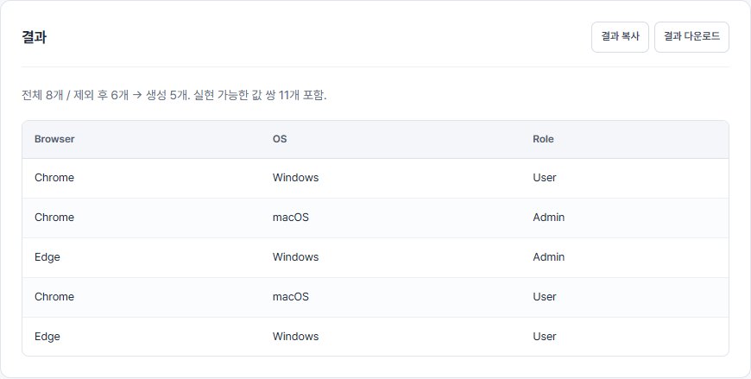Click the summary line starting 전체 8개
The height and width of the screenshot is (379, 751).
(174, 95)
